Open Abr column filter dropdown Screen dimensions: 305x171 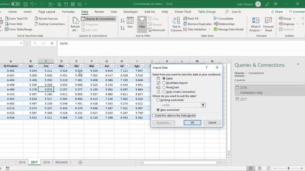point(82,66)
